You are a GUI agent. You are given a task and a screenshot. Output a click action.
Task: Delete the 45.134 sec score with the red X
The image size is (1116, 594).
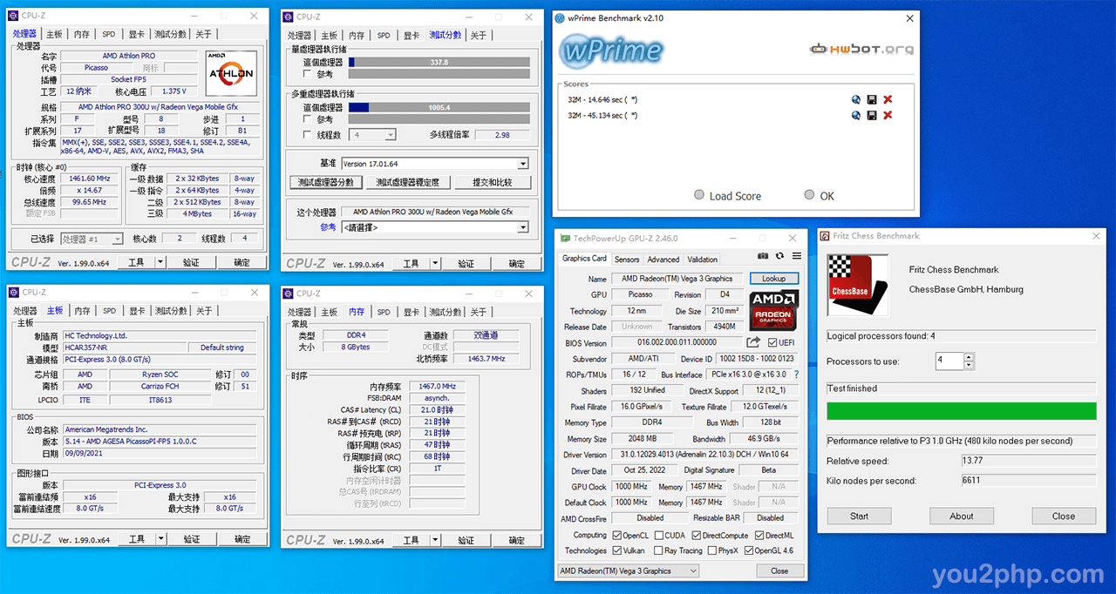(888, 115)
